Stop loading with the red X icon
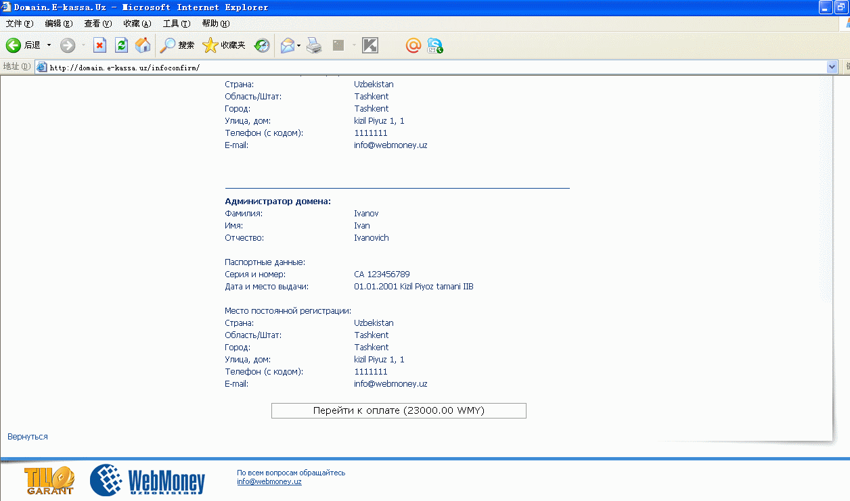 99,45
